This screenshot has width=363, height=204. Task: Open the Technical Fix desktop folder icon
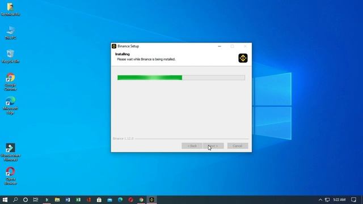coord(10,9)
